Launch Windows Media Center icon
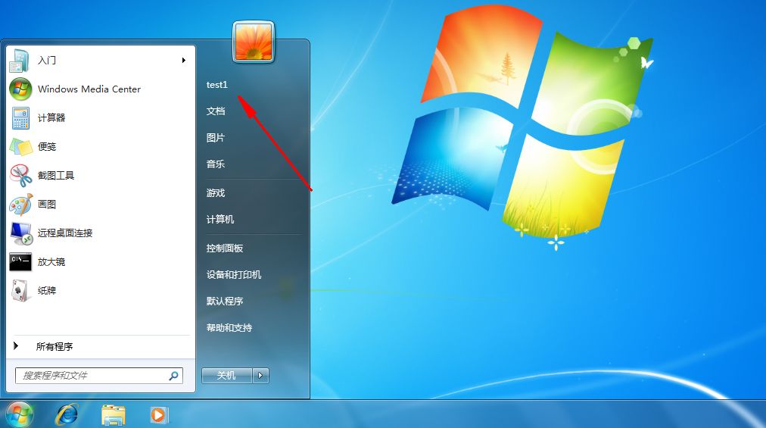This screenshot has width=766, height=428. pos(20,89)
